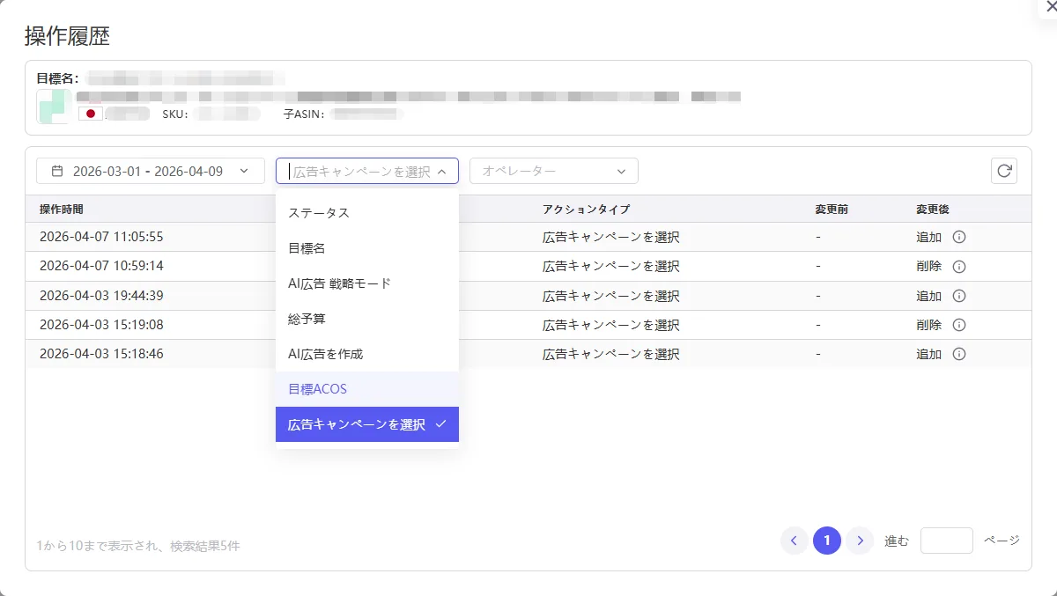
Task: Click 追加 in the 15:18:46 row
Action: click(928, 354)
